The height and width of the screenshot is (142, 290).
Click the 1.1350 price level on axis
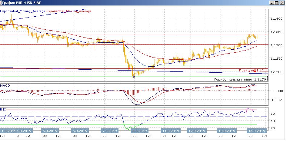(276, 32)
